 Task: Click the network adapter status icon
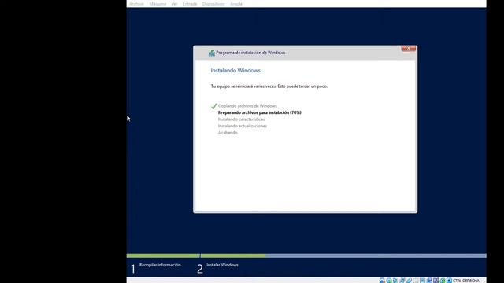[402, 281]
